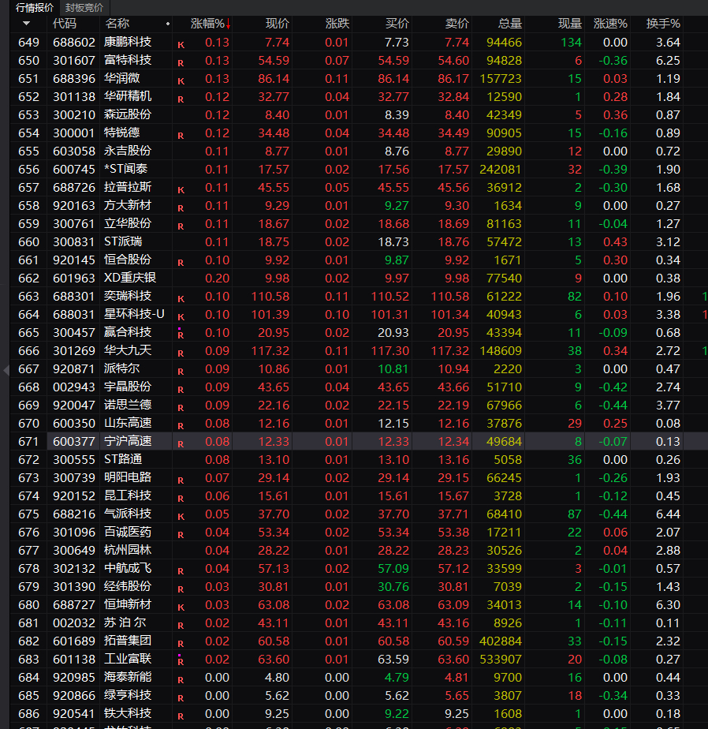This screenshot has height=729, width=708.
Task: Sort the list by 现价 column header
Action: 277,24
